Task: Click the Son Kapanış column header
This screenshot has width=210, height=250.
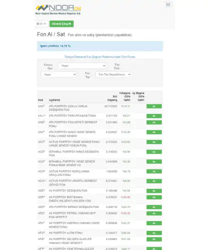Action: (112, 98)
